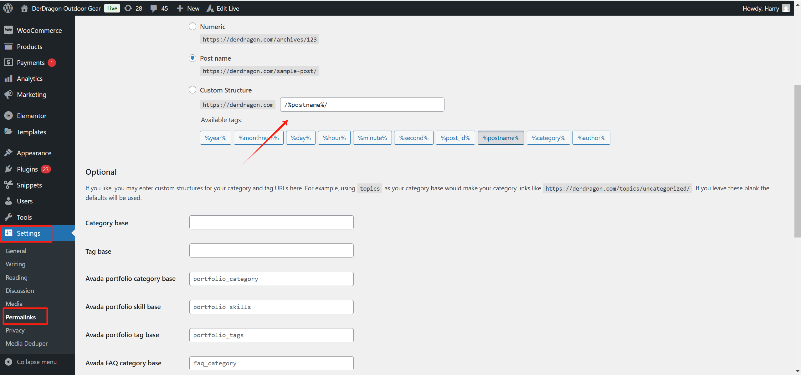Open WooCommerce menu
Screen dimensions: 801x375
tap(38, 30)
